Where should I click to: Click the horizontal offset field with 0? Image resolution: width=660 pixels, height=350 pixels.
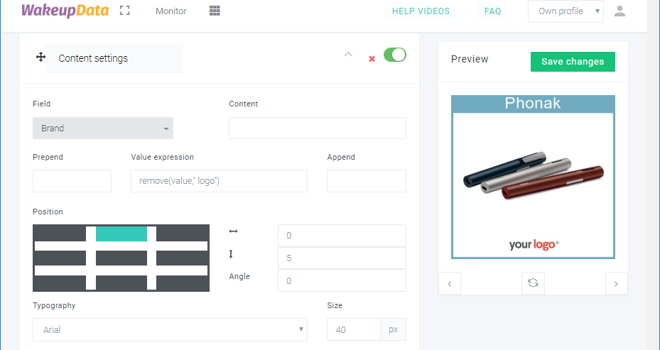[x=342, y=236]
